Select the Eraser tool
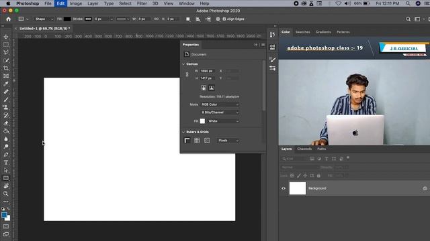Screen dimensions: 430x241 6,123
